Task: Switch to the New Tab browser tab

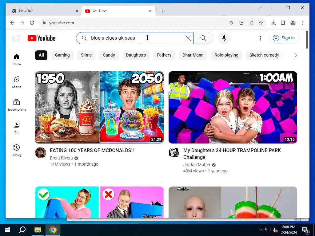Action: click(x=43, y=11)
